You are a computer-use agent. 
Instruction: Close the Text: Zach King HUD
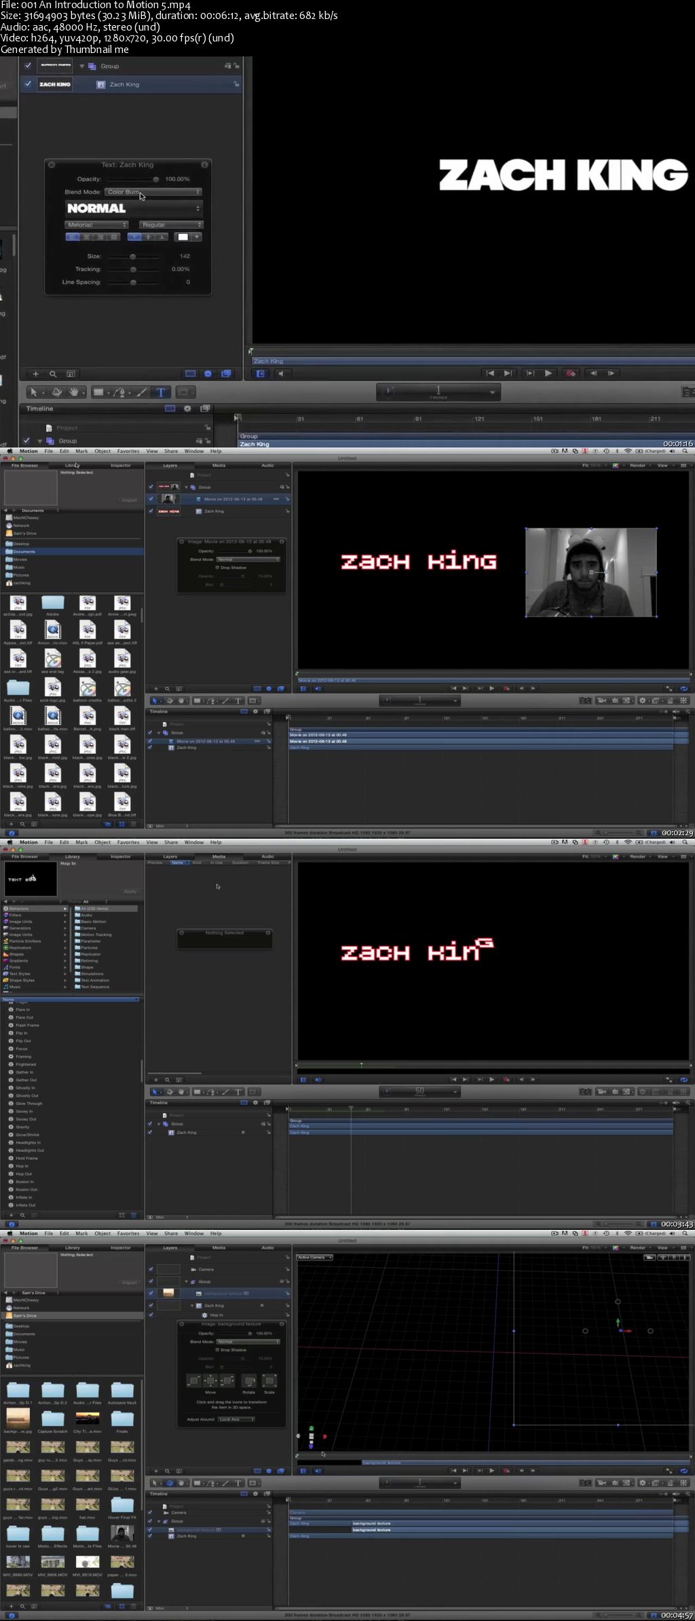tap(52, 164)
